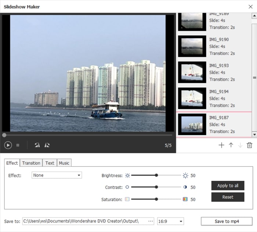
Task: Click IMG_9187 file name text
Action: click(219, 117)
